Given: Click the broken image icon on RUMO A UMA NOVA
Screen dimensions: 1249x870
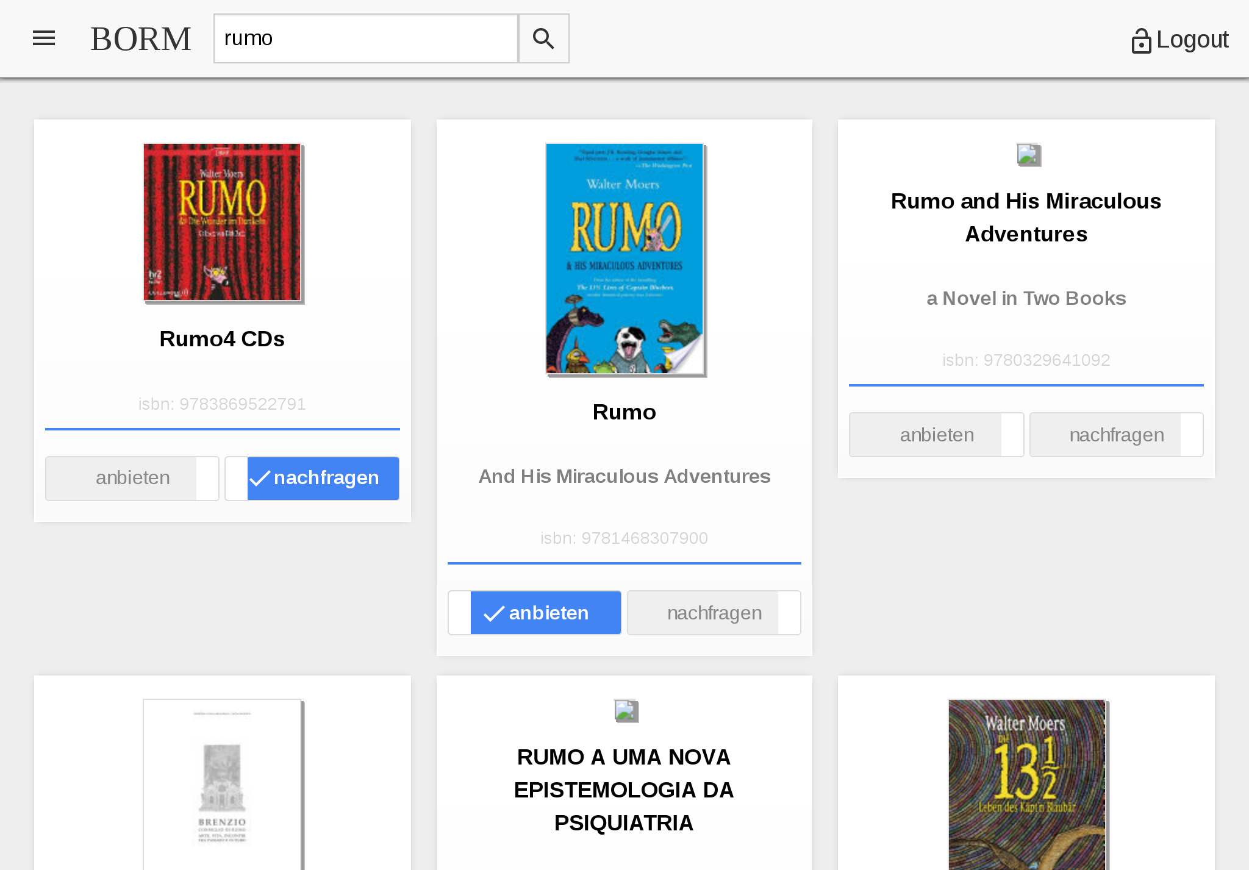Looking at the screenshot, I should [x=626, y=711].
